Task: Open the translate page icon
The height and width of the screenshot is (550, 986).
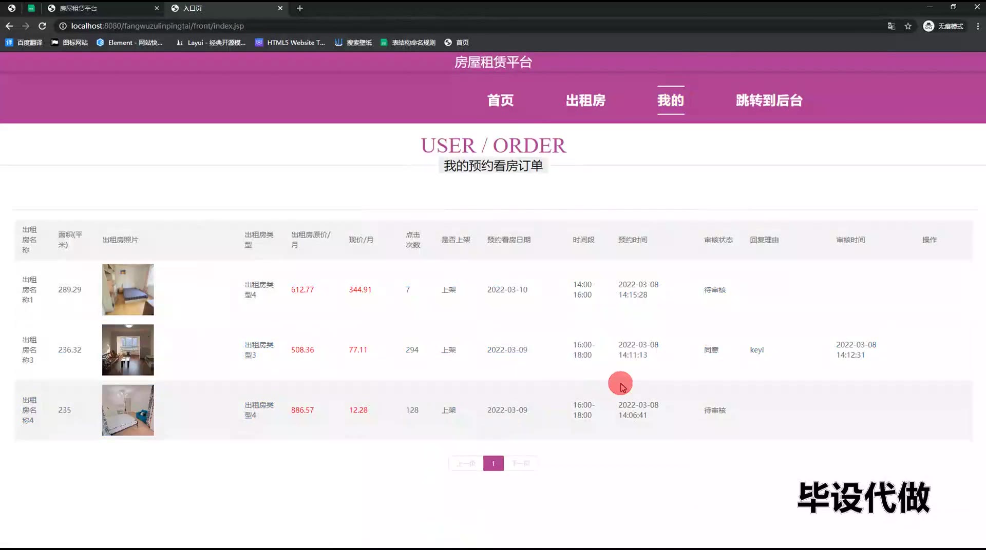Action: [892, 26]
